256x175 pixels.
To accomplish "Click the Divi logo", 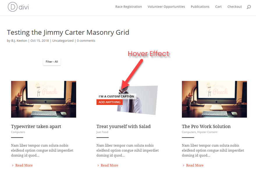I will coord(18,7).
